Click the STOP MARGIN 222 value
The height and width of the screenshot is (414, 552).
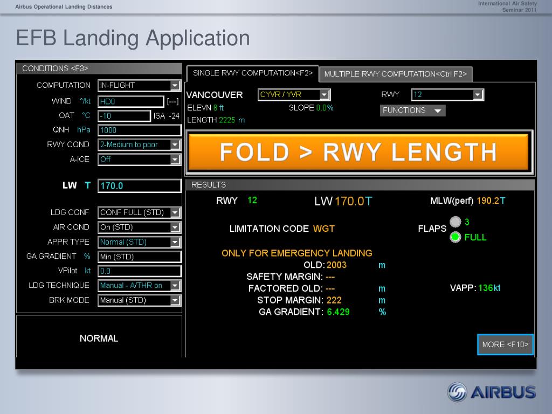click(334, 300)
